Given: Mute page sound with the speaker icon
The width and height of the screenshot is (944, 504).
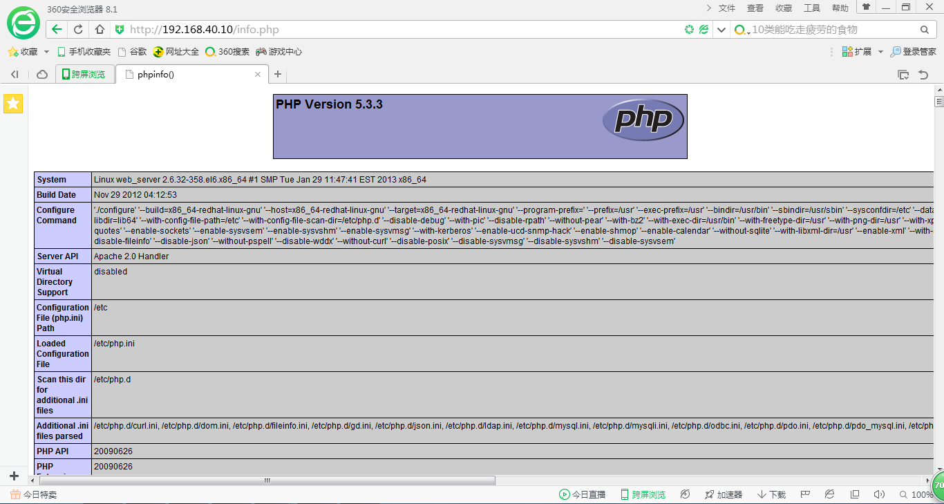Looking at the screenshot, I should [878, 494].
